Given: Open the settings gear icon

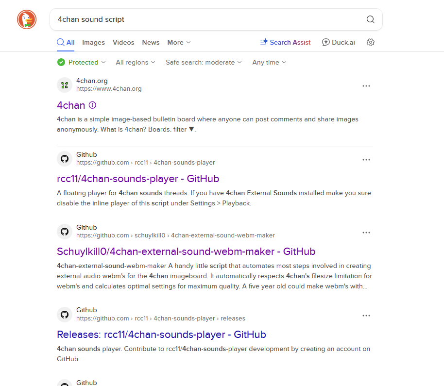Looking at the screenshot, I should point(370,42).
